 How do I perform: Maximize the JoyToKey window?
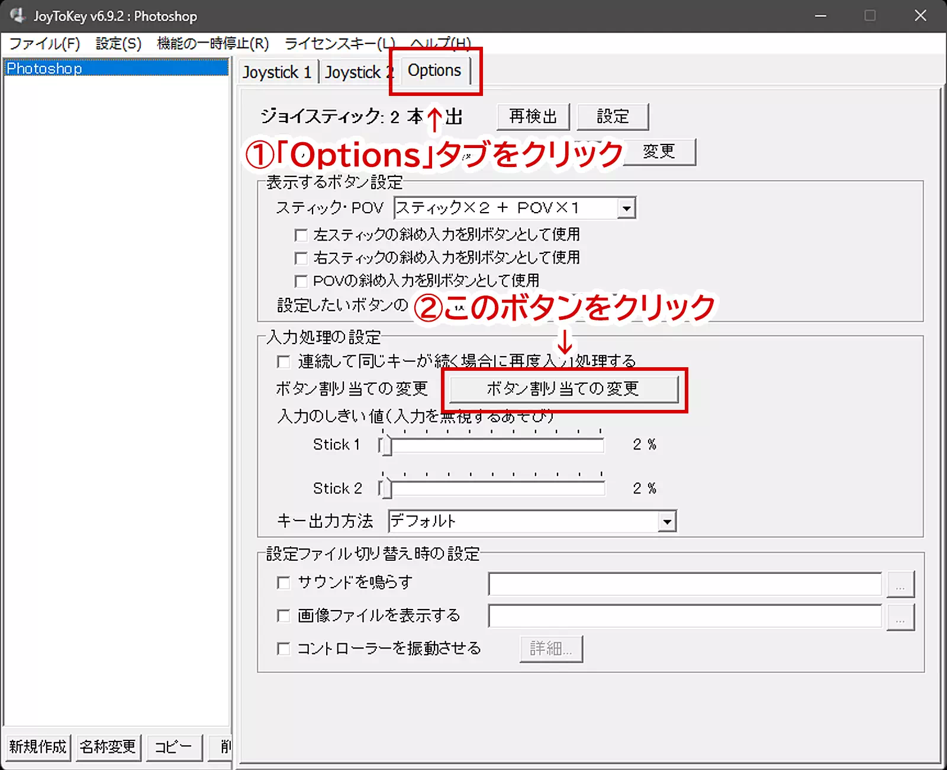tap(870, 16)
